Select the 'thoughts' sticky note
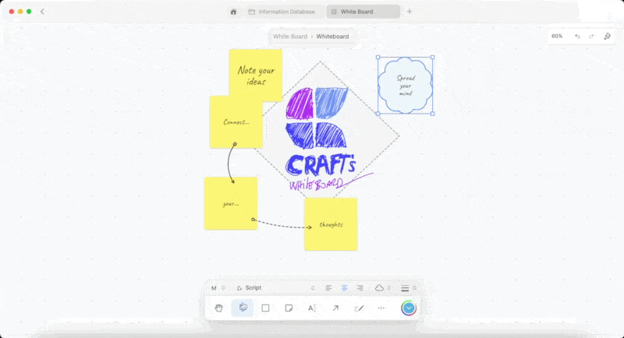Screen dimensions: 624x338 (x=331, y=224)
